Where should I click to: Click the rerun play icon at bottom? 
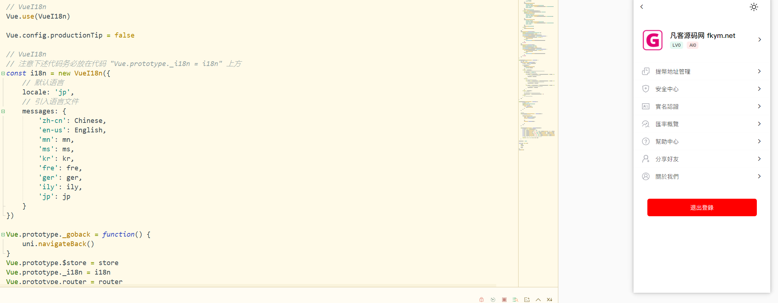pos(493,300)
